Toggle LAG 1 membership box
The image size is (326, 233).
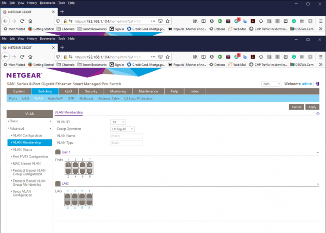[67, 196]
